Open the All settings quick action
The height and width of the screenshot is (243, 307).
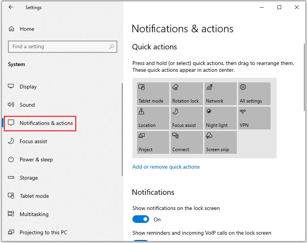click(x=253, y=93)
